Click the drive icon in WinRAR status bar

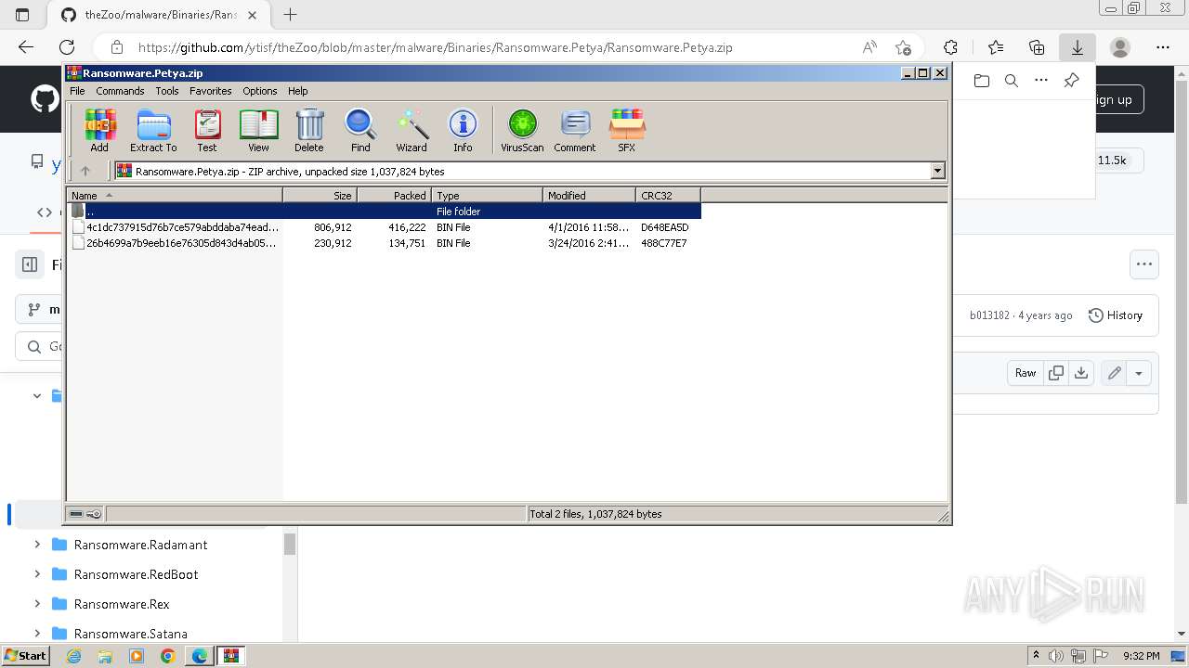coord(76,513)
